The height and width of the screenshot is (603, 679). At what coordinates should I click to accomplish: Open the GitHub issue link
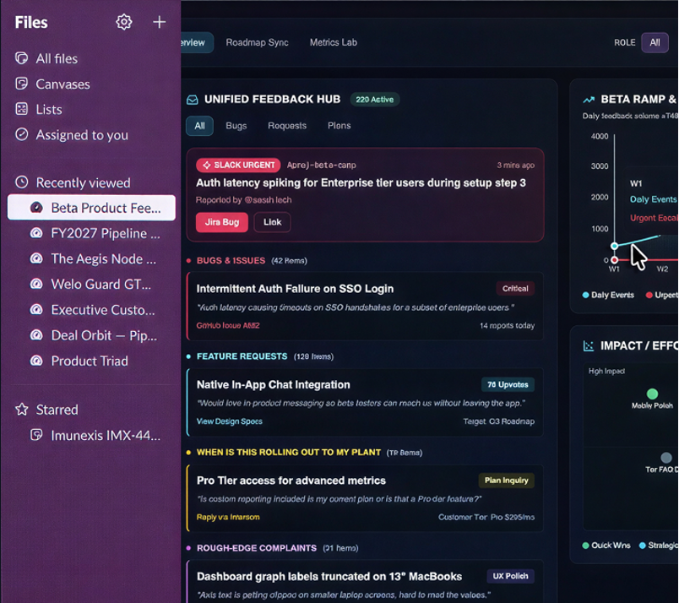228,325
